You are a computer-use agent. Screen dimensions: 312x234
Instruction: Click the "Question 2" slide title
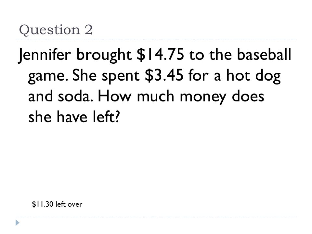(56, 30)
